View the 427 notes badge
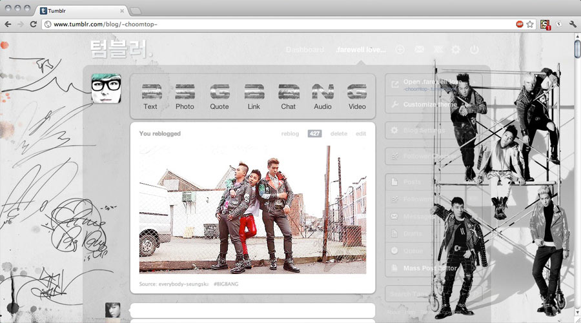Image resolution: width=581 pixels, height=323 pixels. (x=314, y=133)
